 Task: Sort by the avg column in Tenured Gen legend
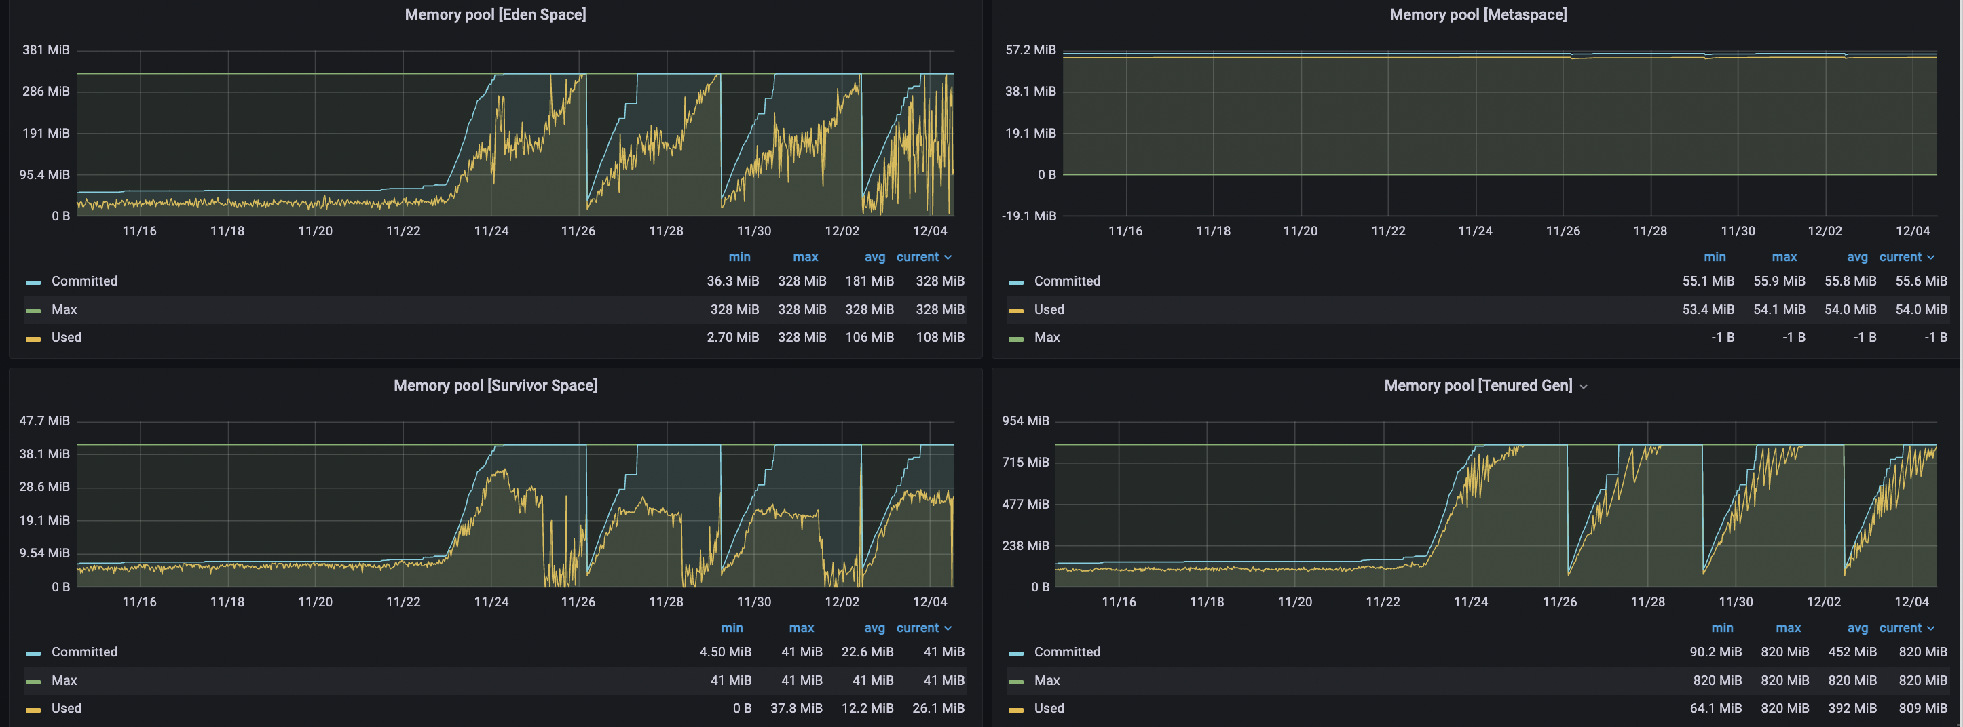1858,628
